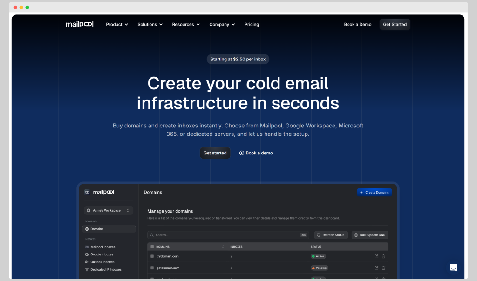Delete getdomain.com with the trash icon

(x=384, y=268)
